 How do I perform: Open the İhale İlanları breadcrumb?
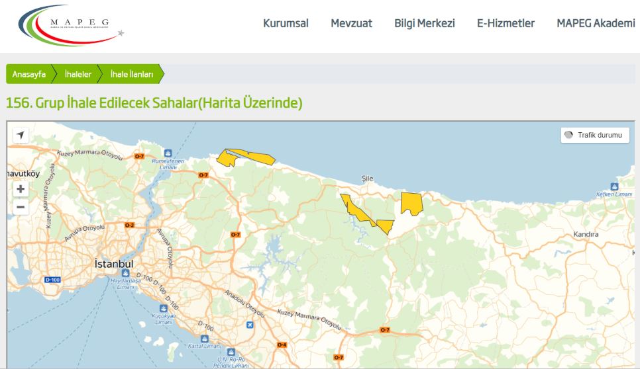[x=131, y=75]
